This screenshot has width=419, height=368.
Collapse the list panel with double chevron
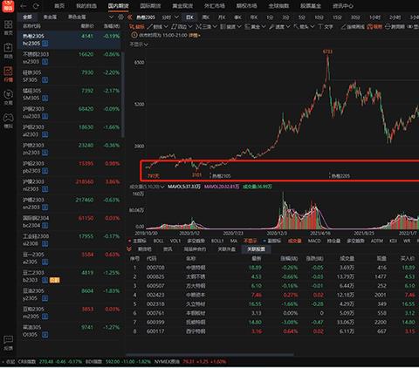(129, 17)
